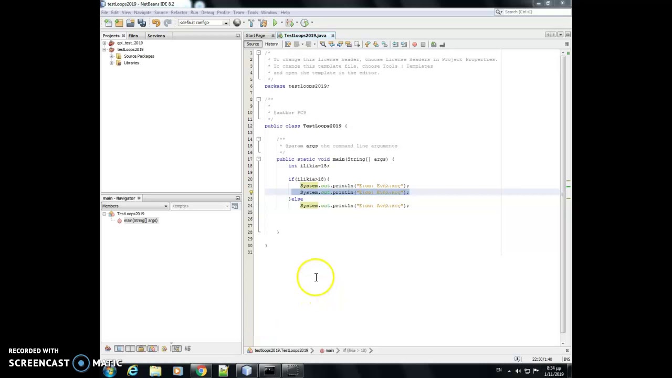This screenshot has height=378, width=672.
Task: Click the Find Selection magnifier icon
Action: 323,44
